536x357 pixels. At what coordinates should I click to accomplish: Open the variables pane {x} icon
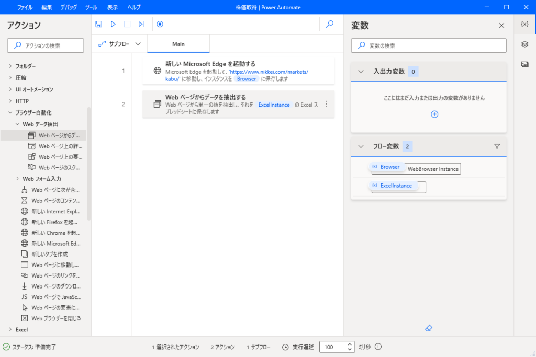[524, 24]
